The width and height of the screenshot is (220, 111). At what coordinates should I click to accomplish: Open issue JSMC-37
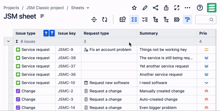point(67,66)
